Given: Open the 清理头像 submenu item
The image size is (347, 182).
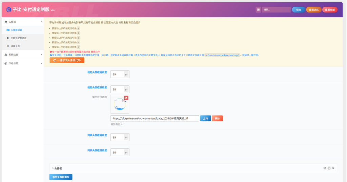Looking at the screenshot, I should pos(23,46).
